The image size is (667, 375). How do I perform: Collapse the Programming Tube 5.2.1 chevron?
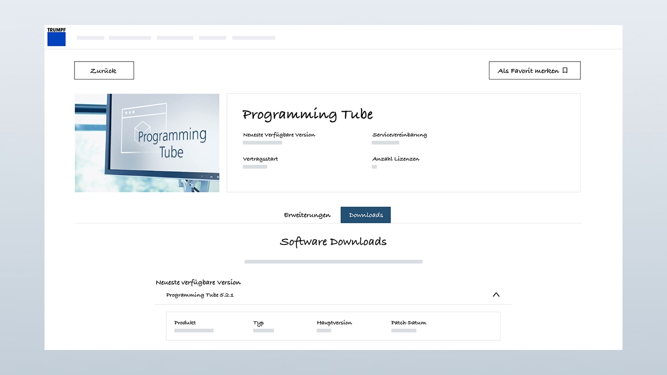tap(496, 294)
